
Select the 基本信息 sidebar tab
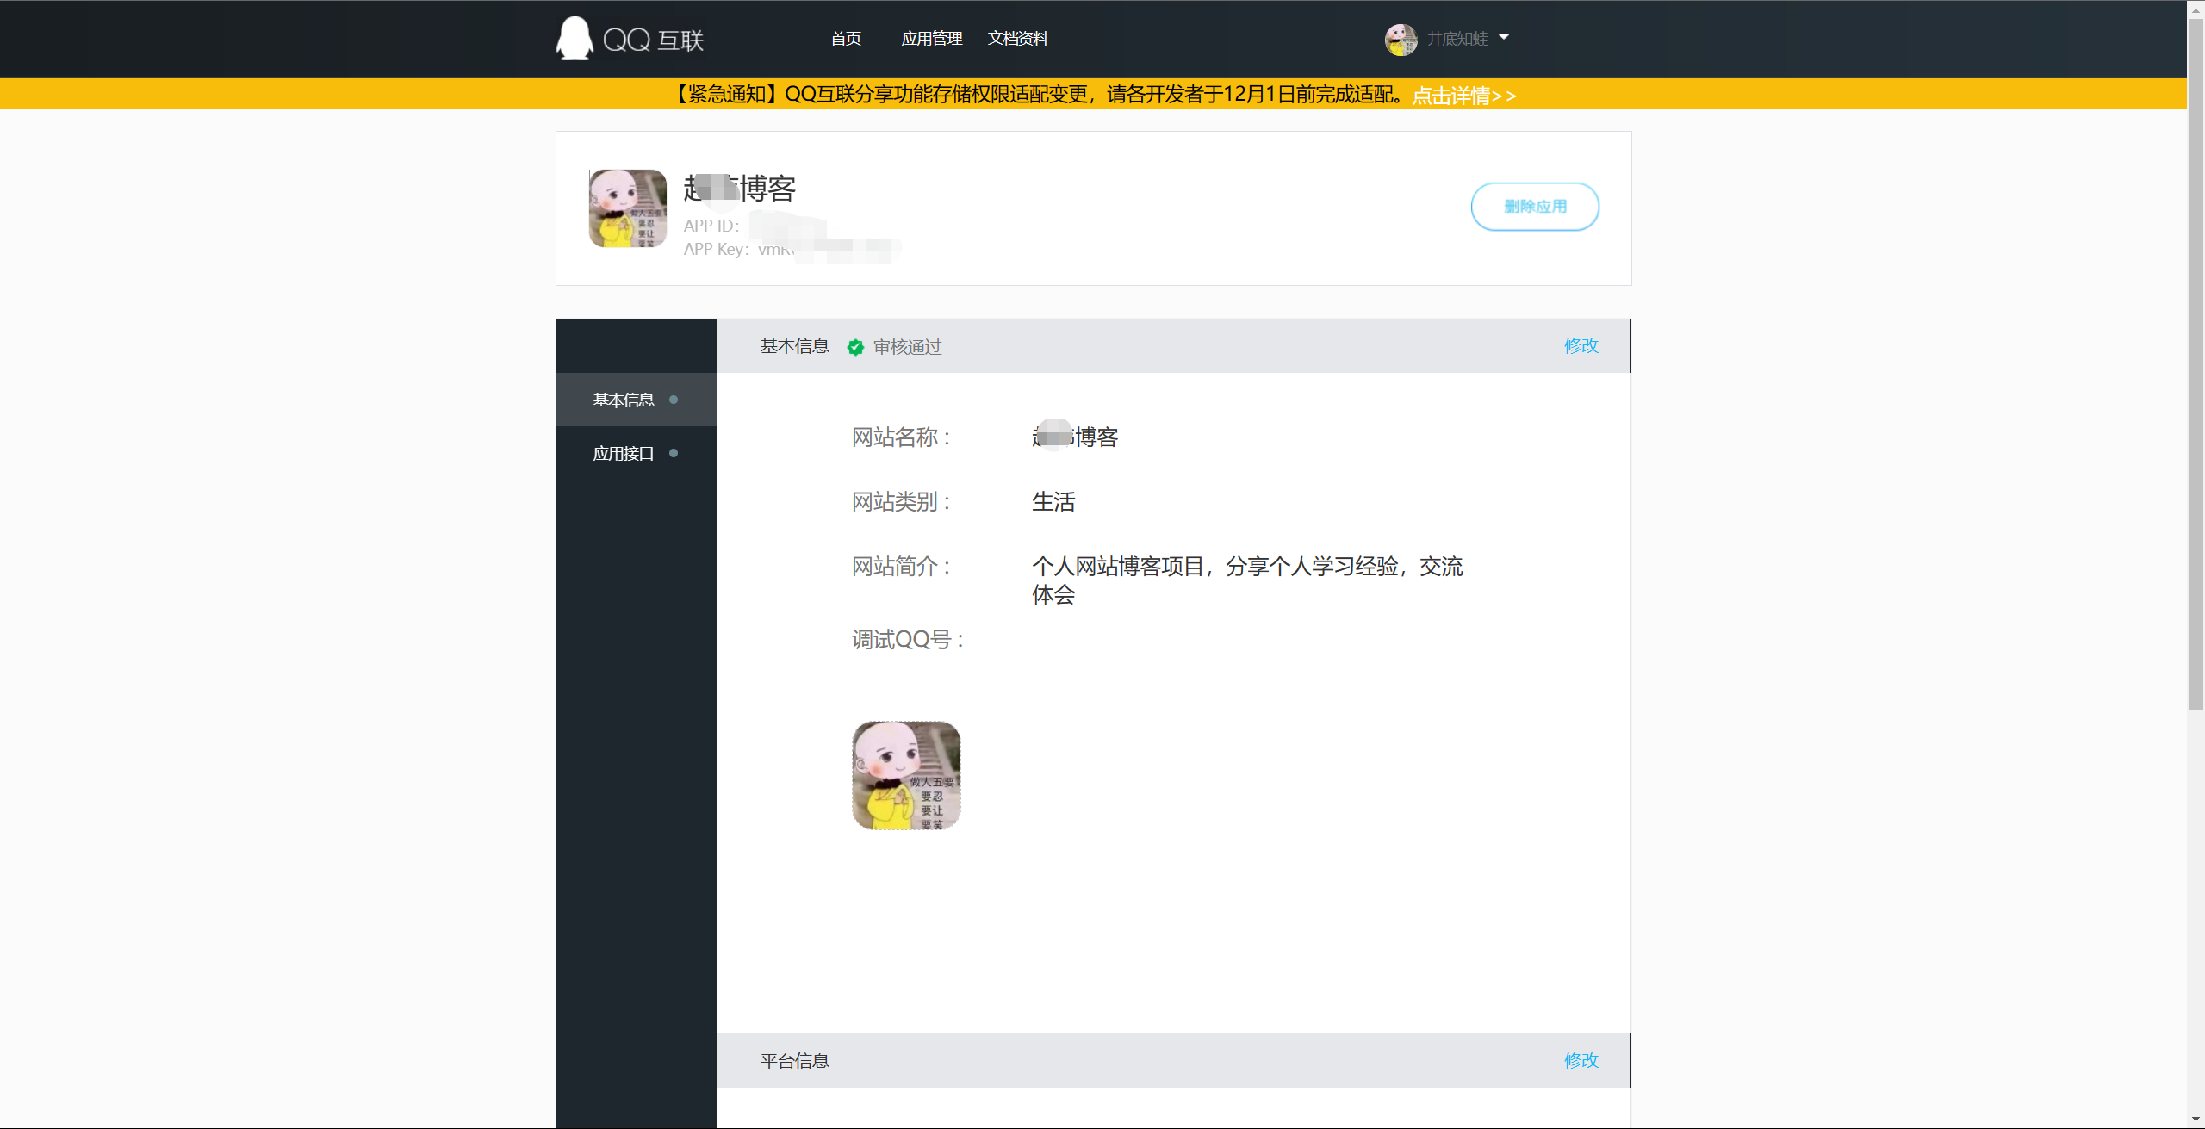[623, 400]
